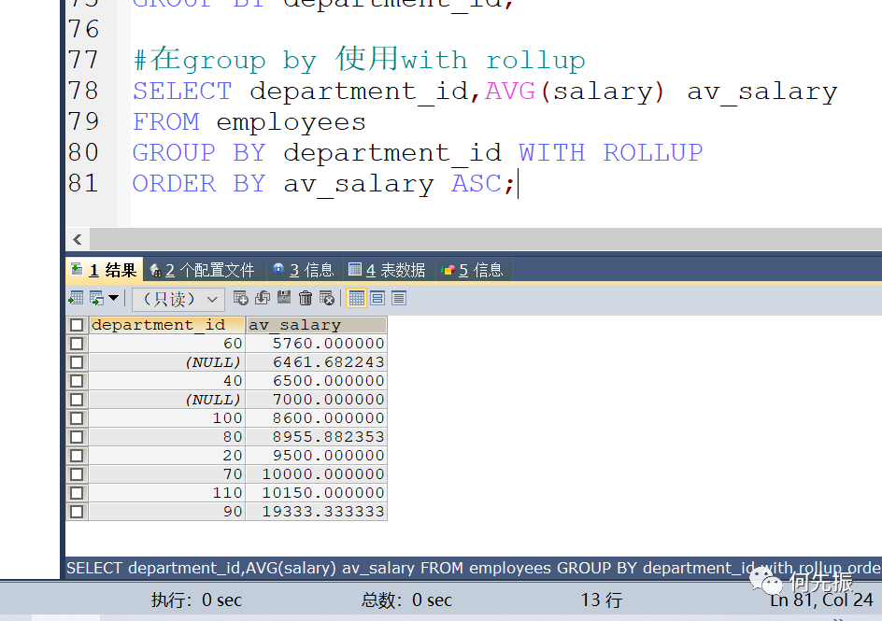Click the editor scroll-left arrow
This screenshot has width=882, height=621.
tap(78, 239)
